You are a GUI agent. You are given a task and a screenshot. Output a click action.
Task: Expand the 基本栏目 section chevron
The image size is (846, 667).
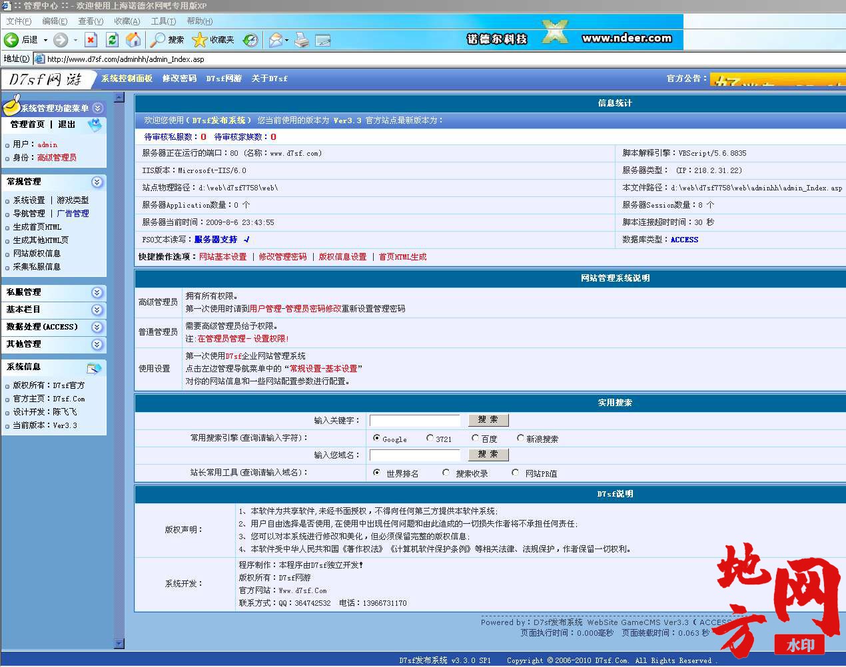click(97, 310)
